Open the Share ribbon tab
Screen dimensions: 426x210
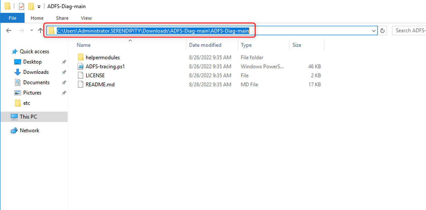[x=62, y=18]
